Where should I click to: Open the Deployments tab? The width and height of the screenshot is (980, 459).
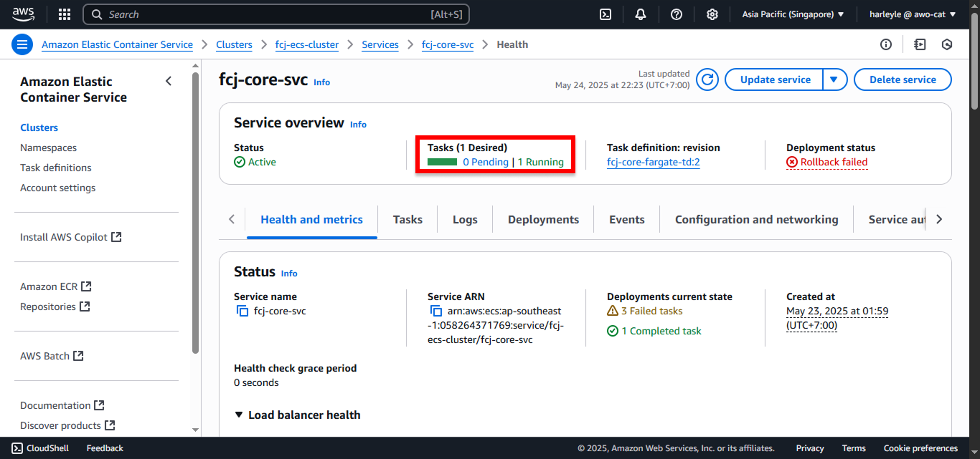click(x=543, y=220)
